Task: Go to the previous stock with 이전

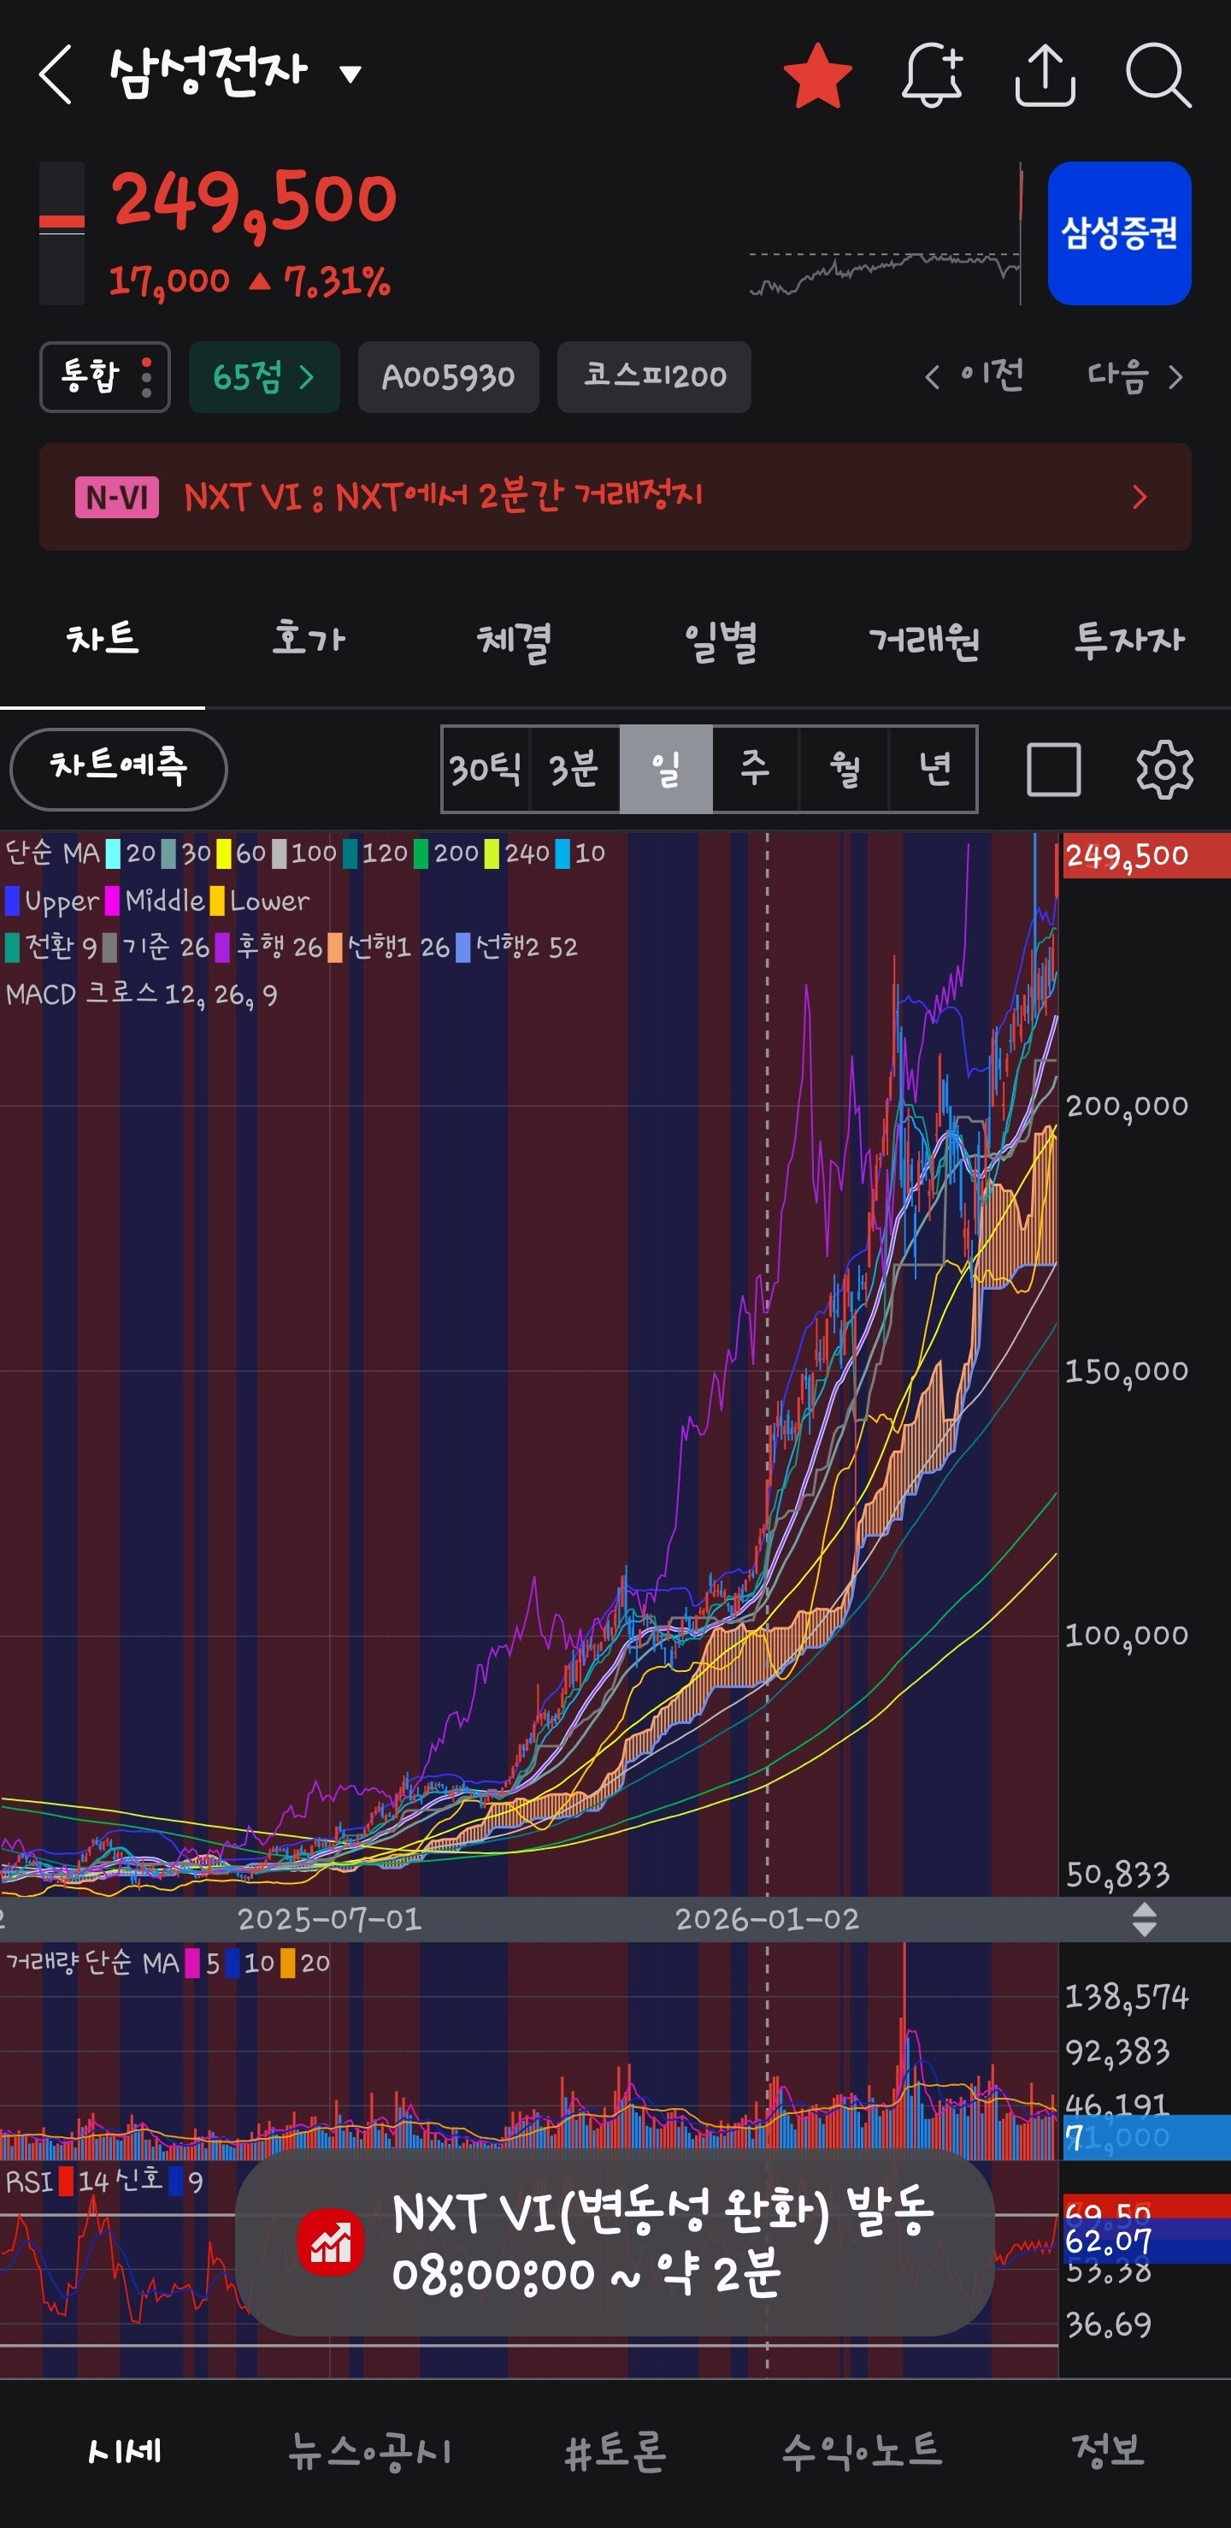Action: tap(974, 375)
